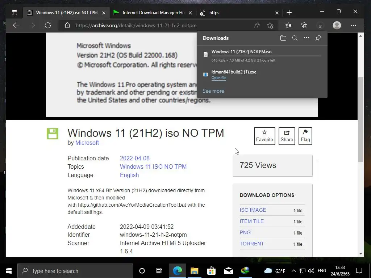Open More options in Downloads panel
The width and height of the screenshot is (371, 278).
(307, 38)
